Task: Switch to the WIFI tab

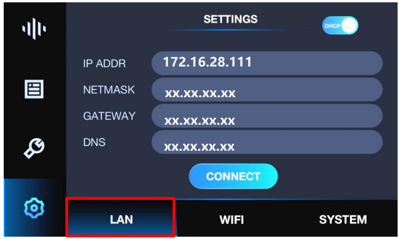Action: coord(231,219)
